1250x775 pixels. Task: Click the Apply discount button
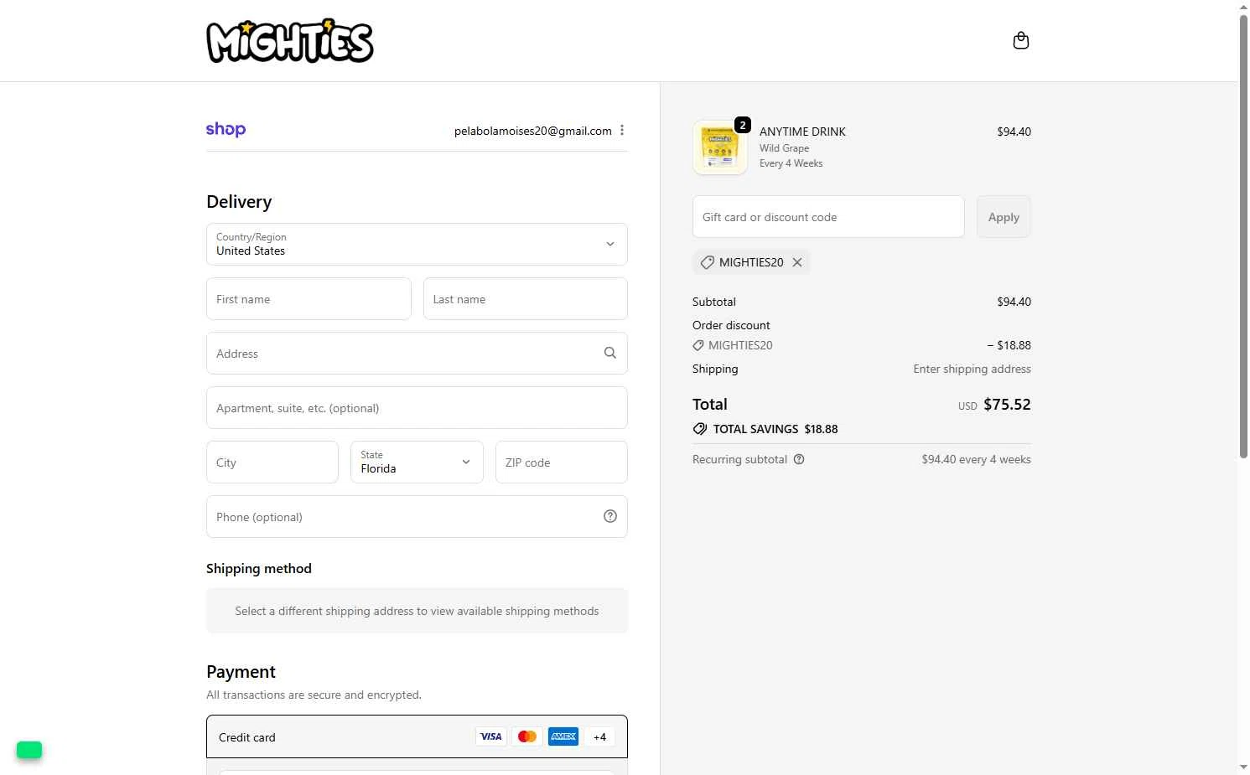pos(1004,217)
